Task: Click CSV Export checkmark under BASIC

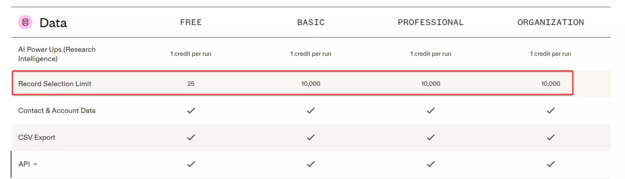Action: click(311, 137)
